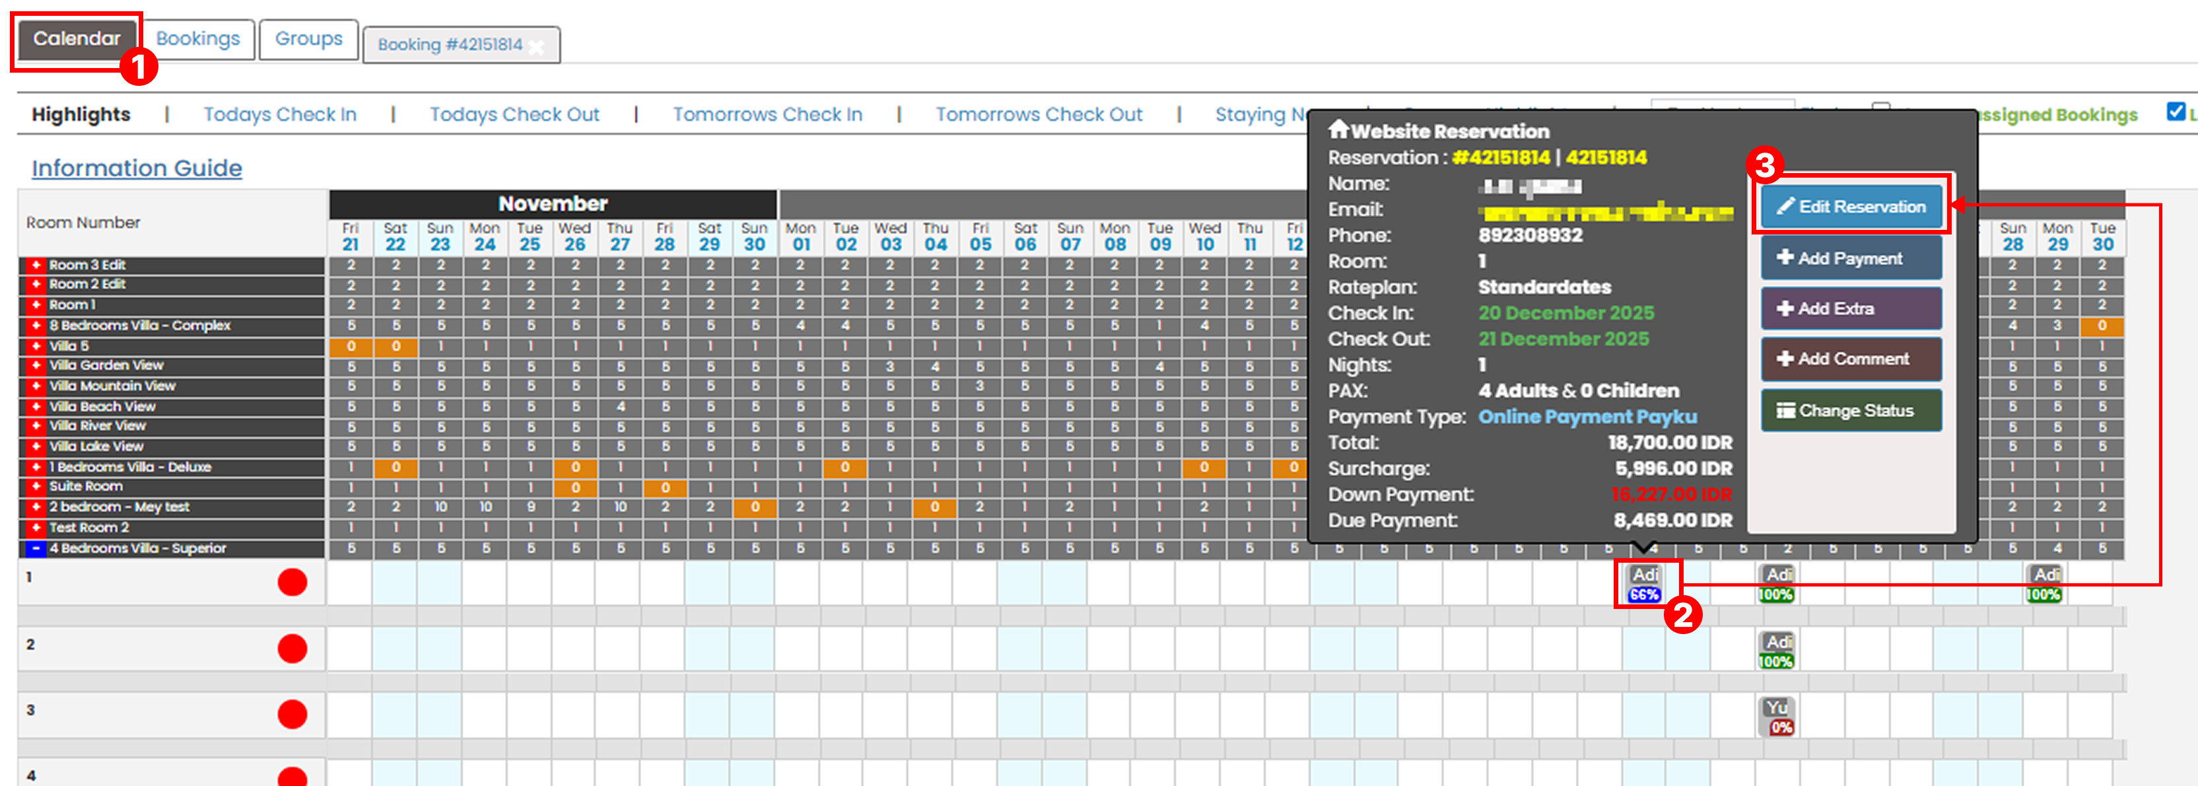Expand 1 Bedrooms Villa - Deluxe row

pyautogui.click(x=36, y=468)
